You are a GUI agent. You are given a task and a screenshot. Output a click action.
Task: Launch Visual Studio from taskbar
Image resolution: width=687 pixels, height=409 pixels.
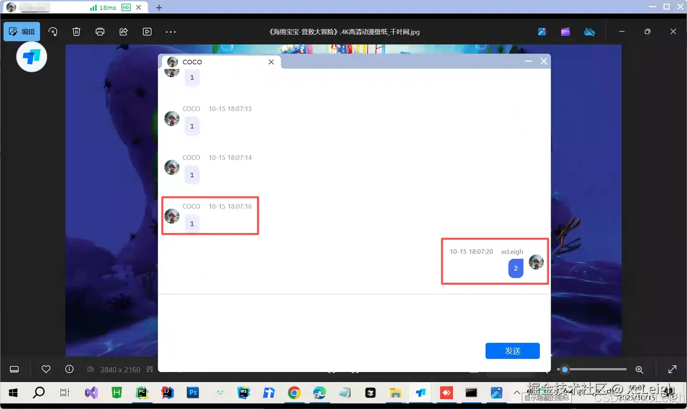point(91,393)
